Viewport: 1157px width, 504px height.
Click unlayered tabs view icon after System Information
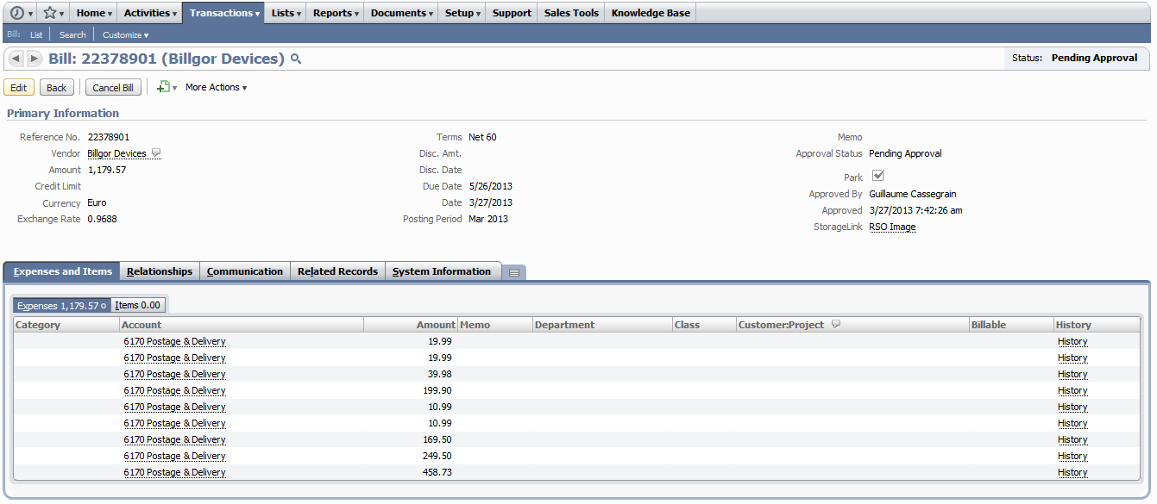pyautogui.click(x=513, y=272)
